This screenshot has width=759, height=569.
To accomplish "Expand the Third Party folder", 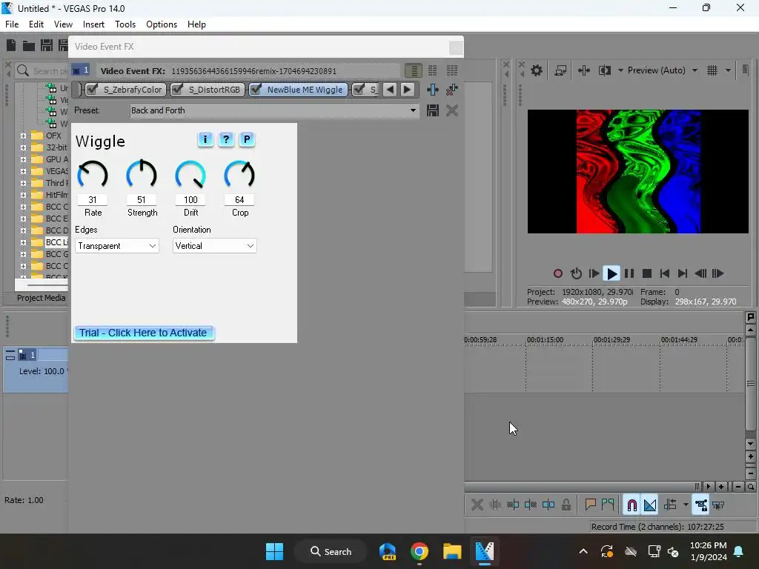I will (23, 183).
